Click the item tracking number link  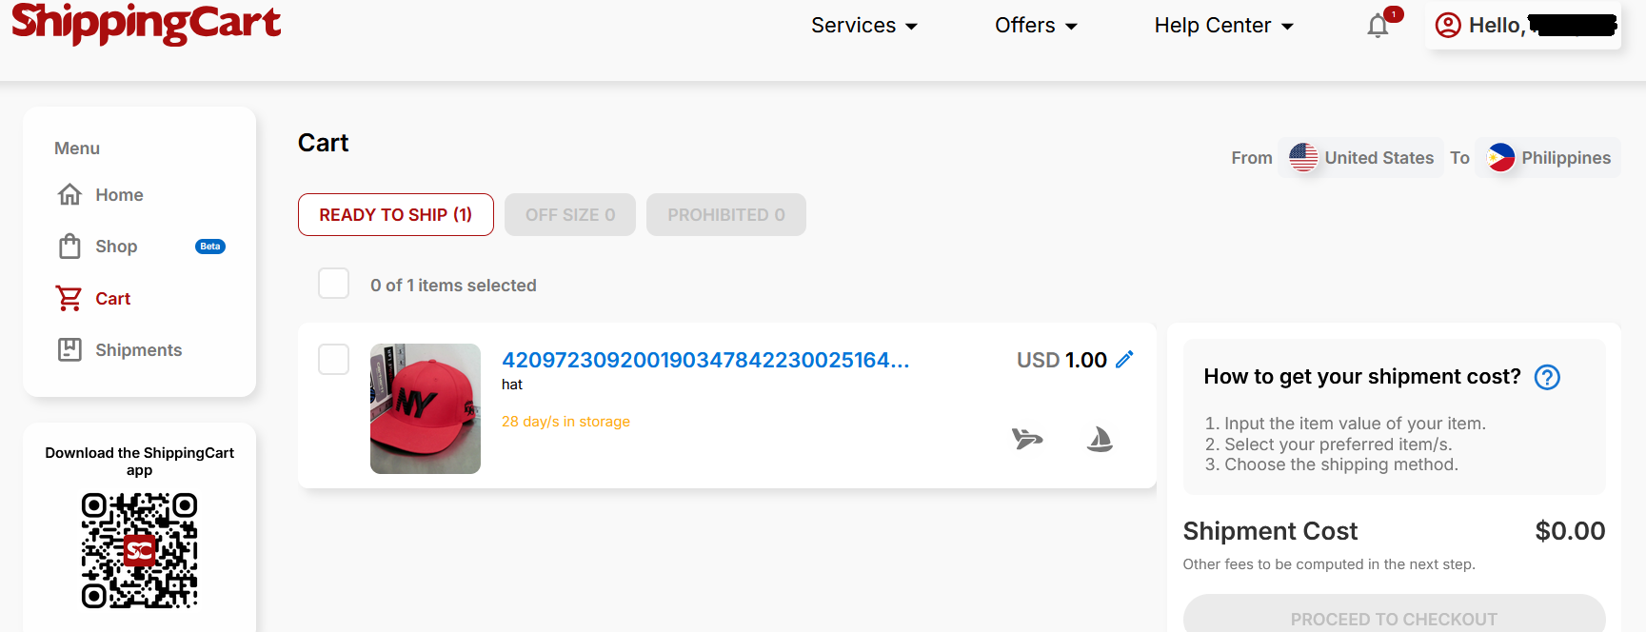pyautogui.click(x=704, y=360)
